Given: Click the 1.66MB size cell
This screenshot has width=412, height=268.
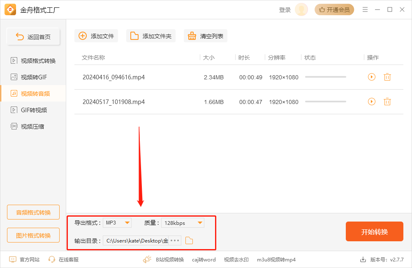Looking at the screenshot, I should click(x=214, y=102).
